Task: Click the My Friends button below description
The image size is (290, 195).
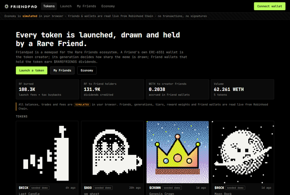Action: coord(62,70)
